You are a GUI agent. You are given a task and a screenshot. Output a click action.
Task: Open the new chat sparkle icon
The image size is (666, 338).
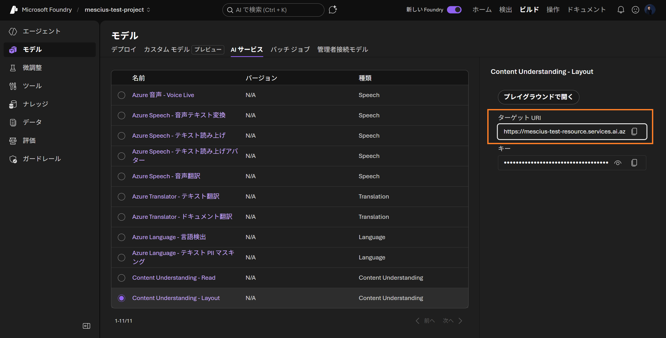333,10
